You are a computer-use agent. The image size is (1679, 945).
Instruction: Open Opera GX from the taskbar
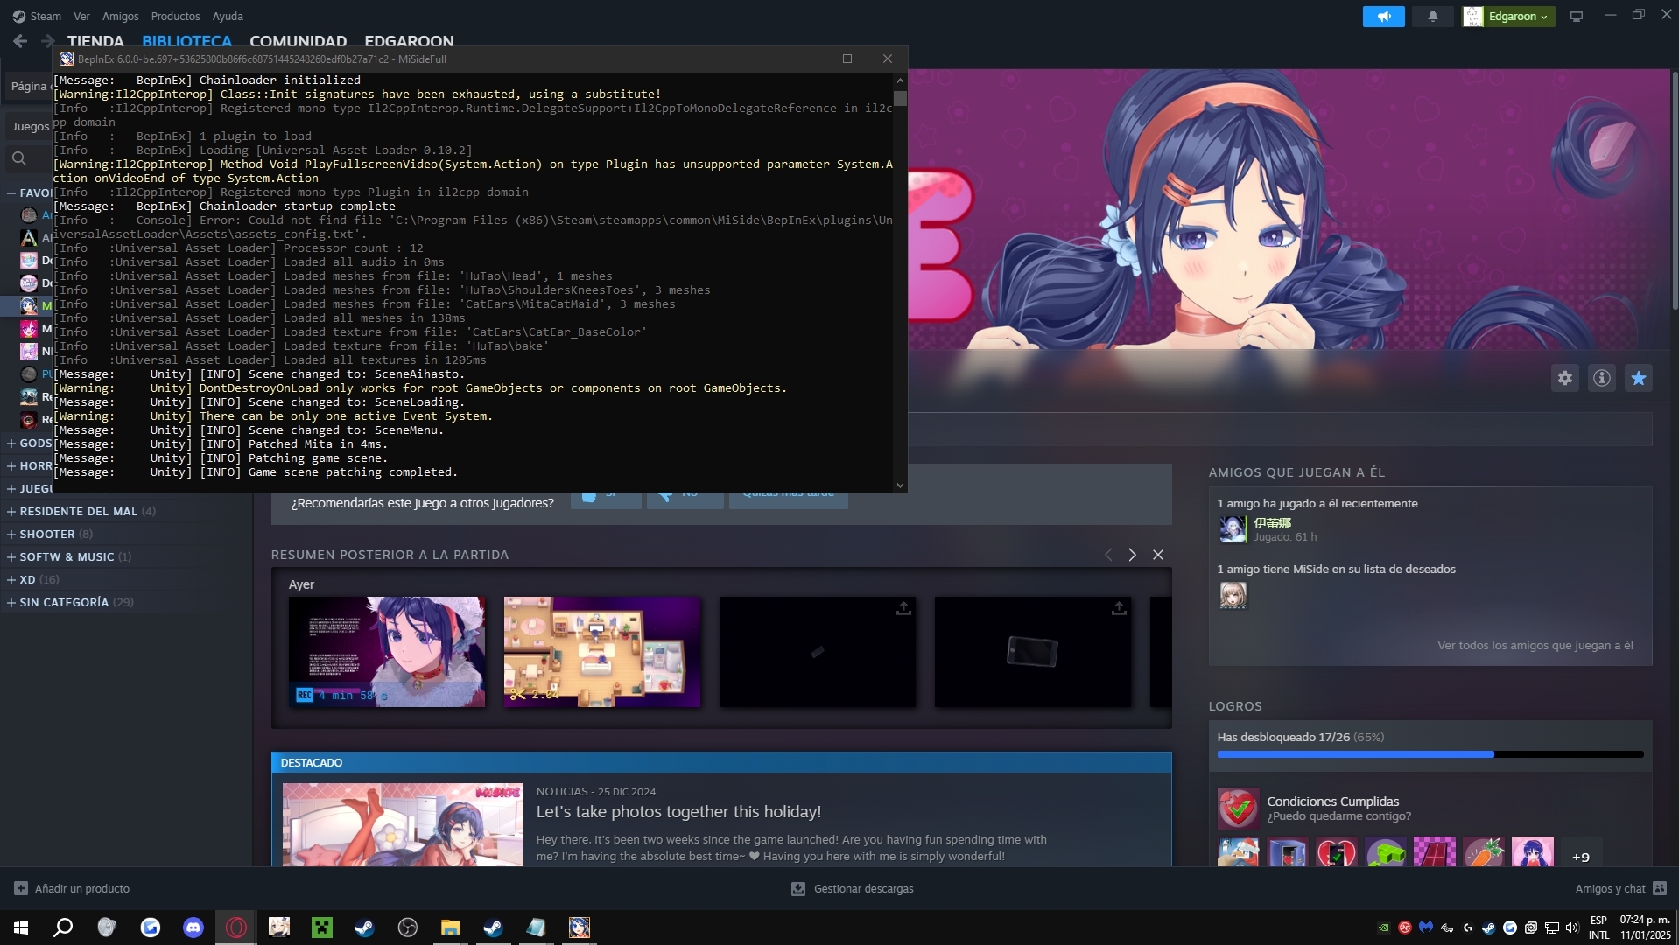[236, 927]
